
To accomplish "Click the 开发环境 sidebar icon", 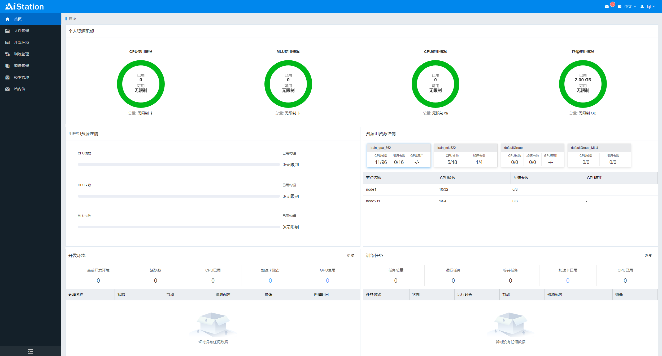I will point(7,42).
